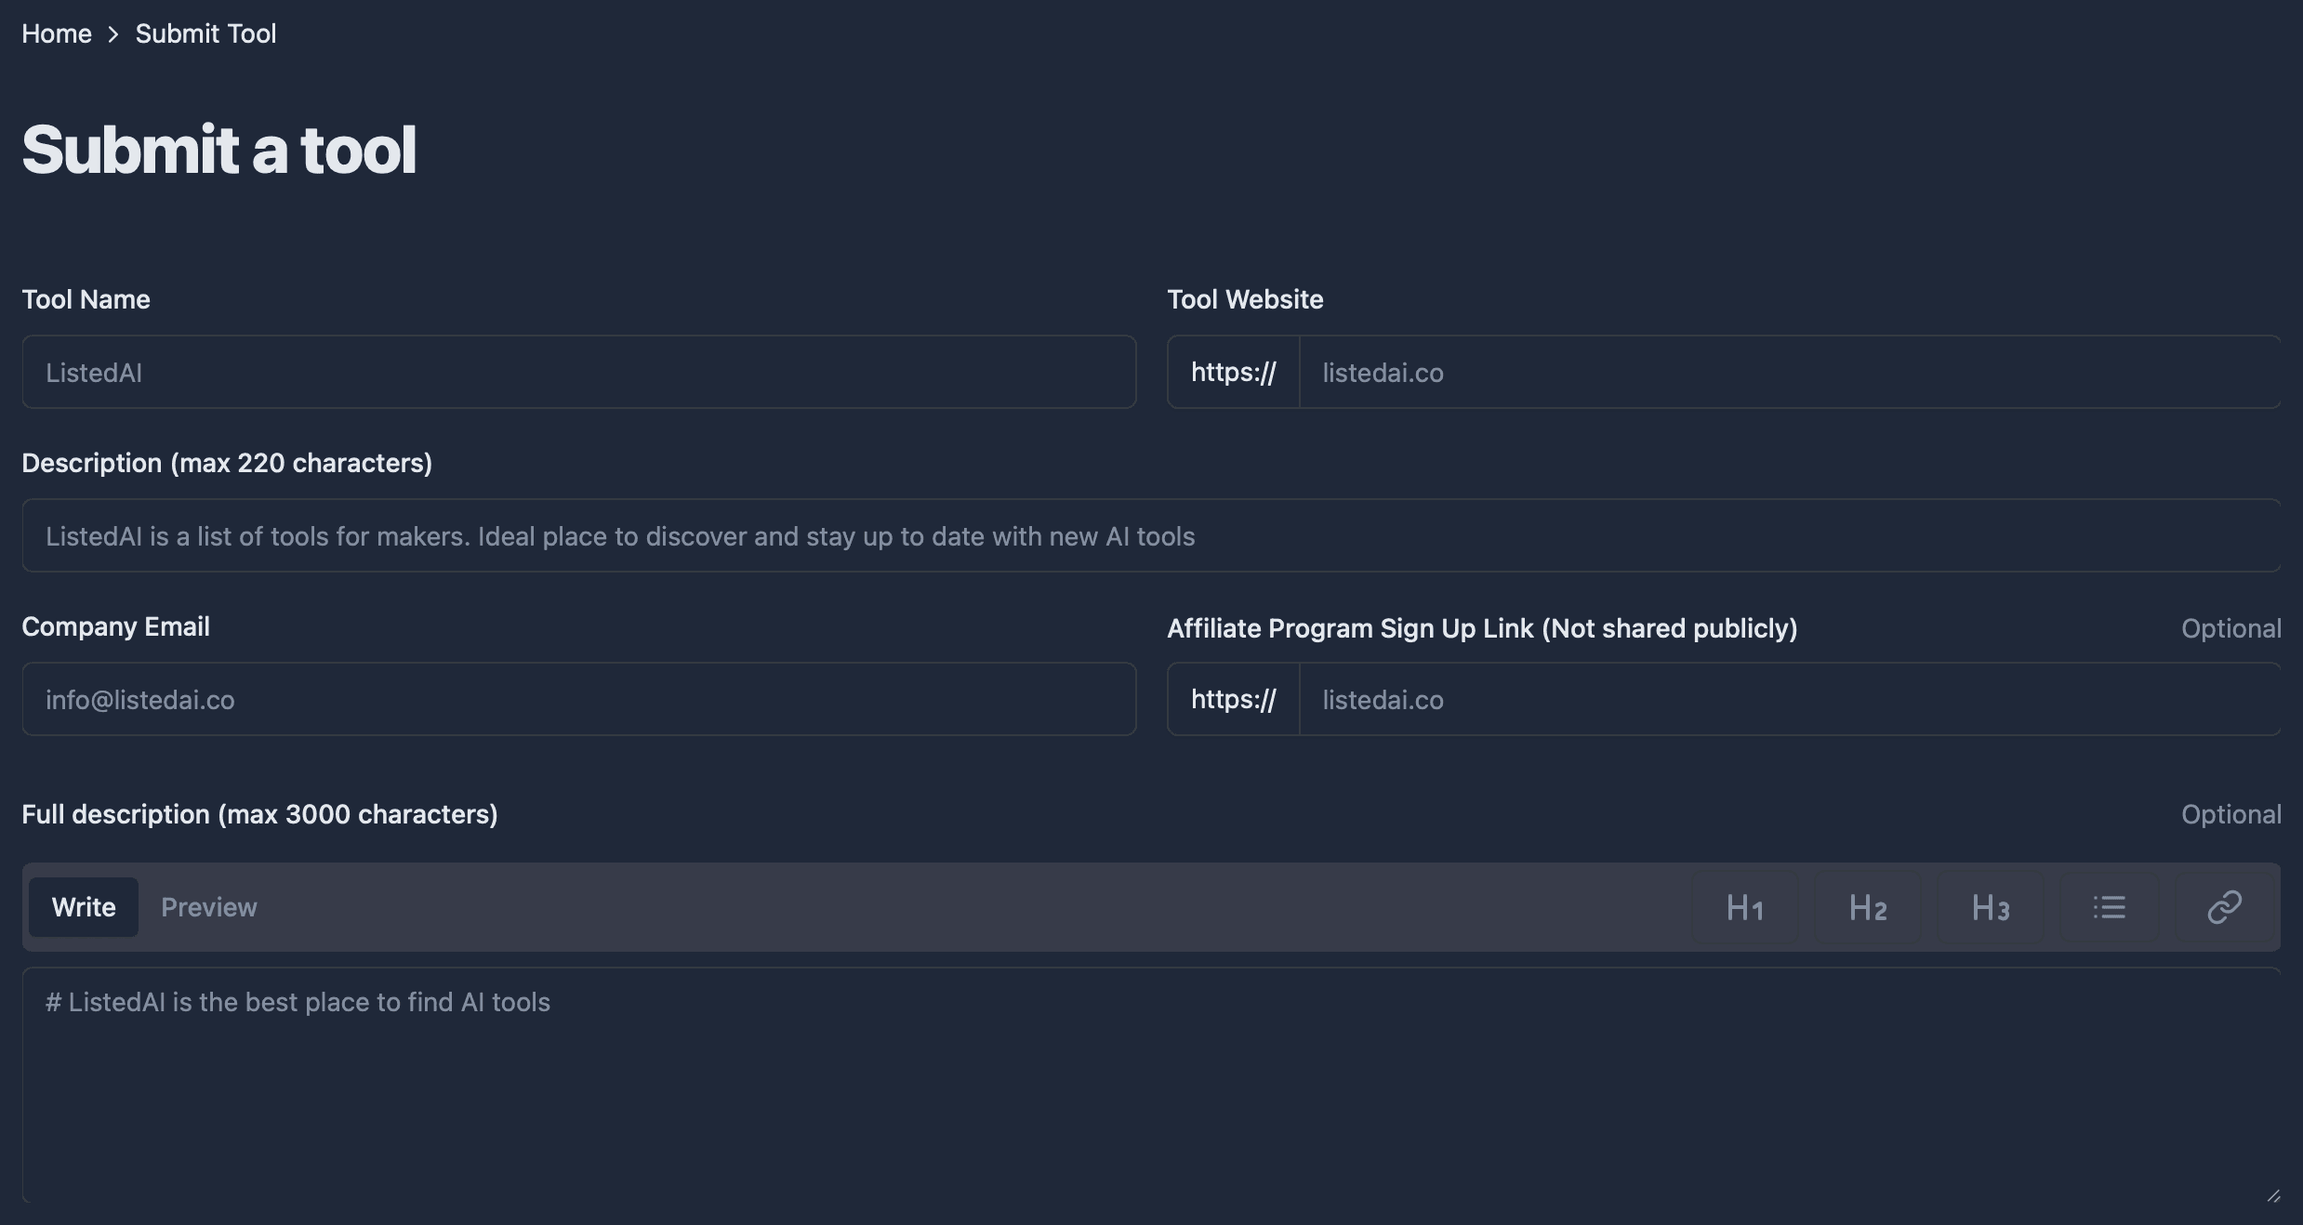Image resolution: width=2303 pixels, height=1225 pixels.
Task: Click Optional text beside Affiliate Program
Action: (x=2231, y=629)
